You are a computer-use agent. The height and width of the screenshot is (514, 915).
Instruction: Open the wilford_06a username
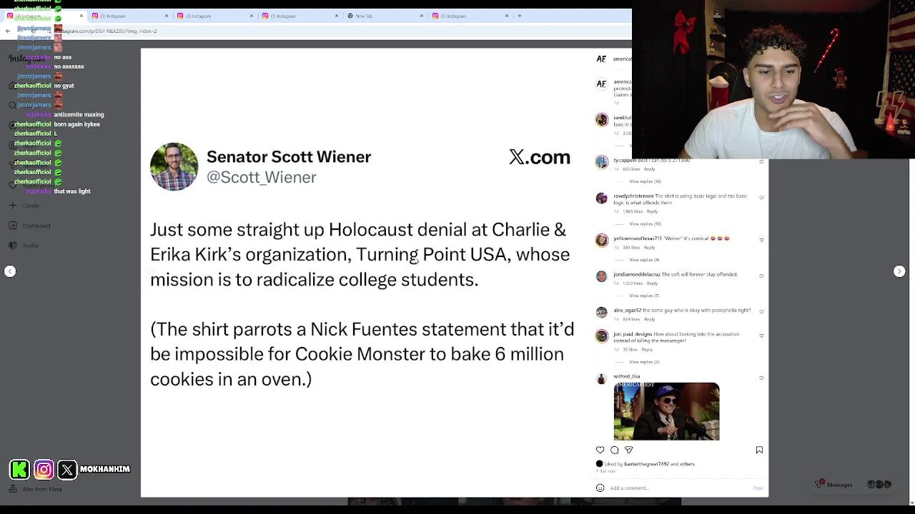click(x=626, y=376)
